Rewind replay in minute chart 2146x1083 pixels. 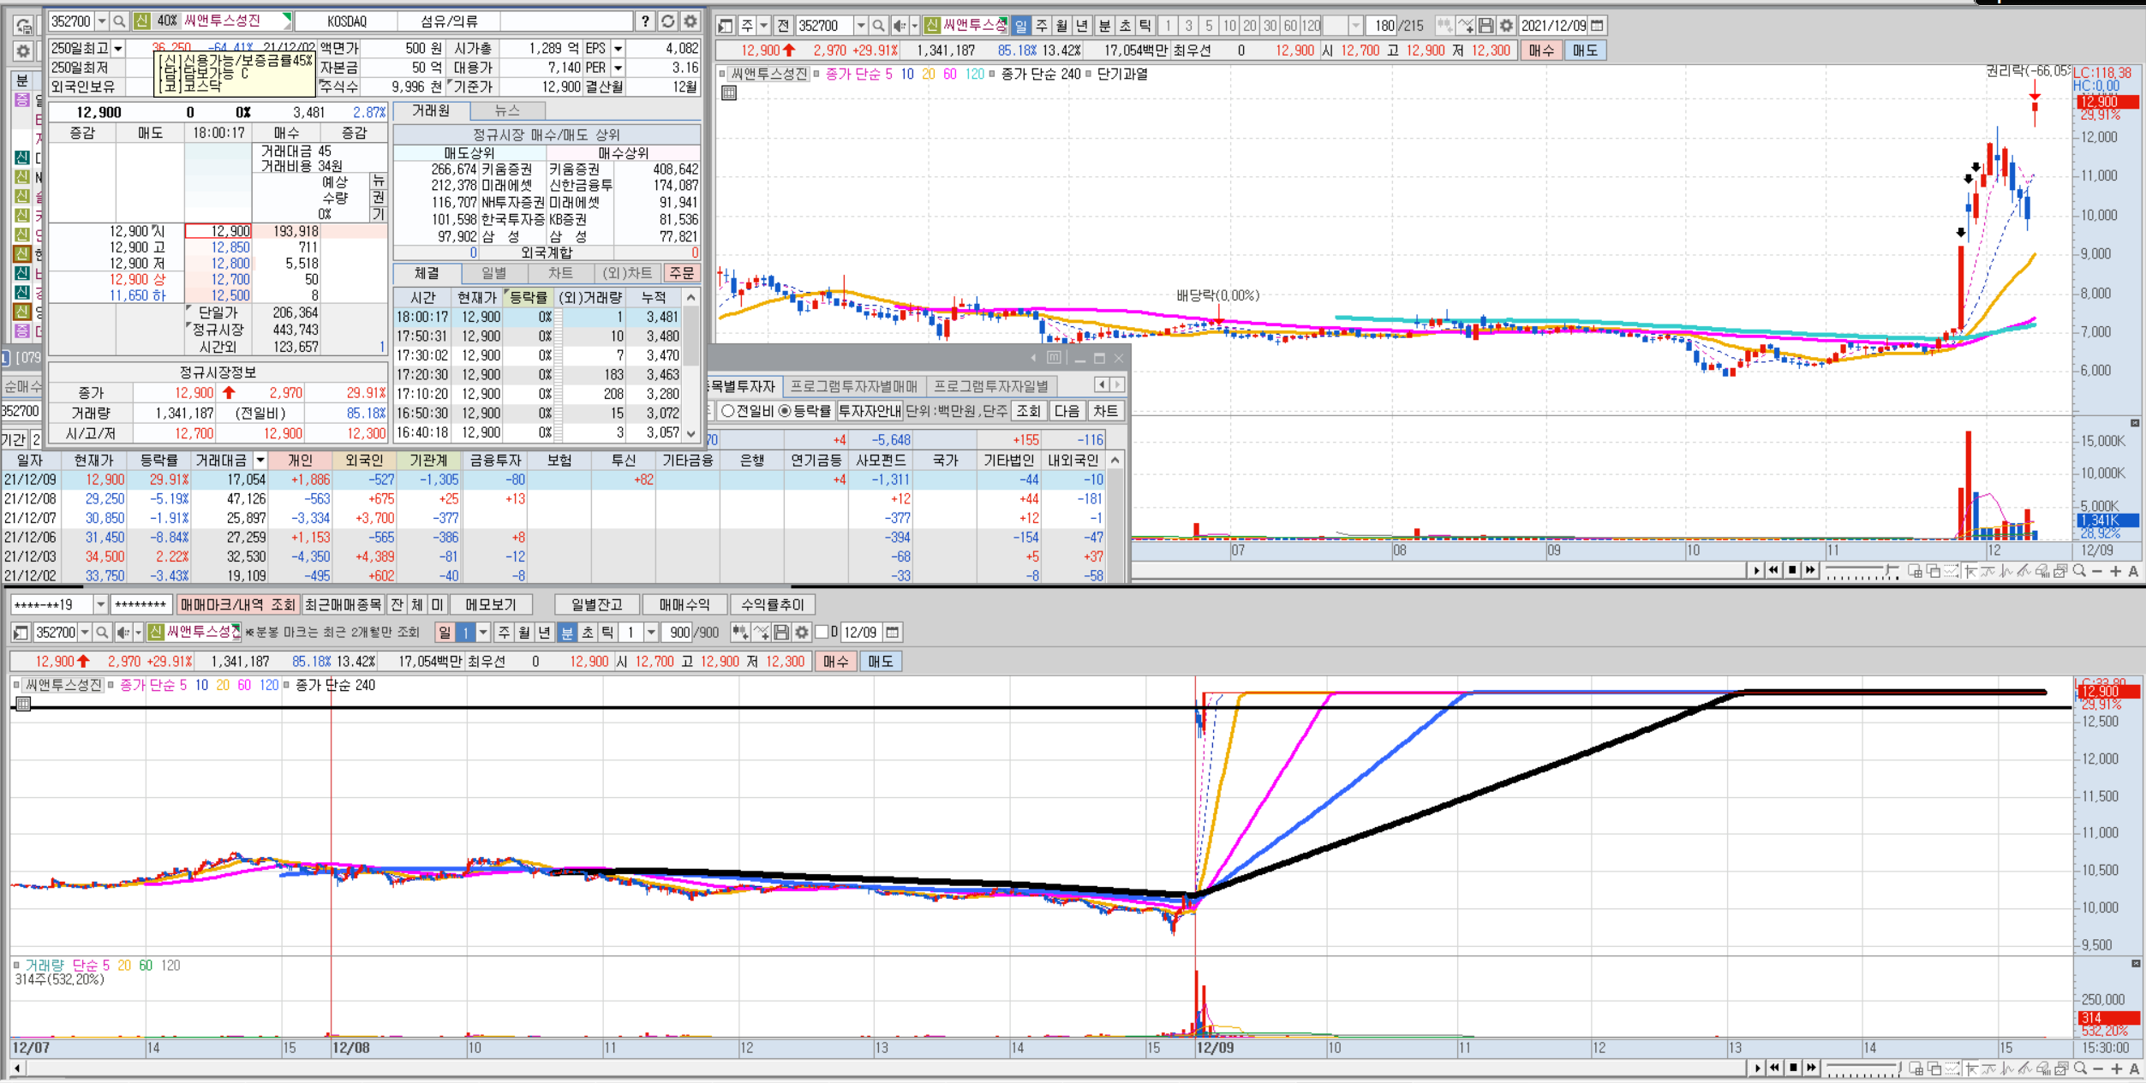tap(1774, 1068)
